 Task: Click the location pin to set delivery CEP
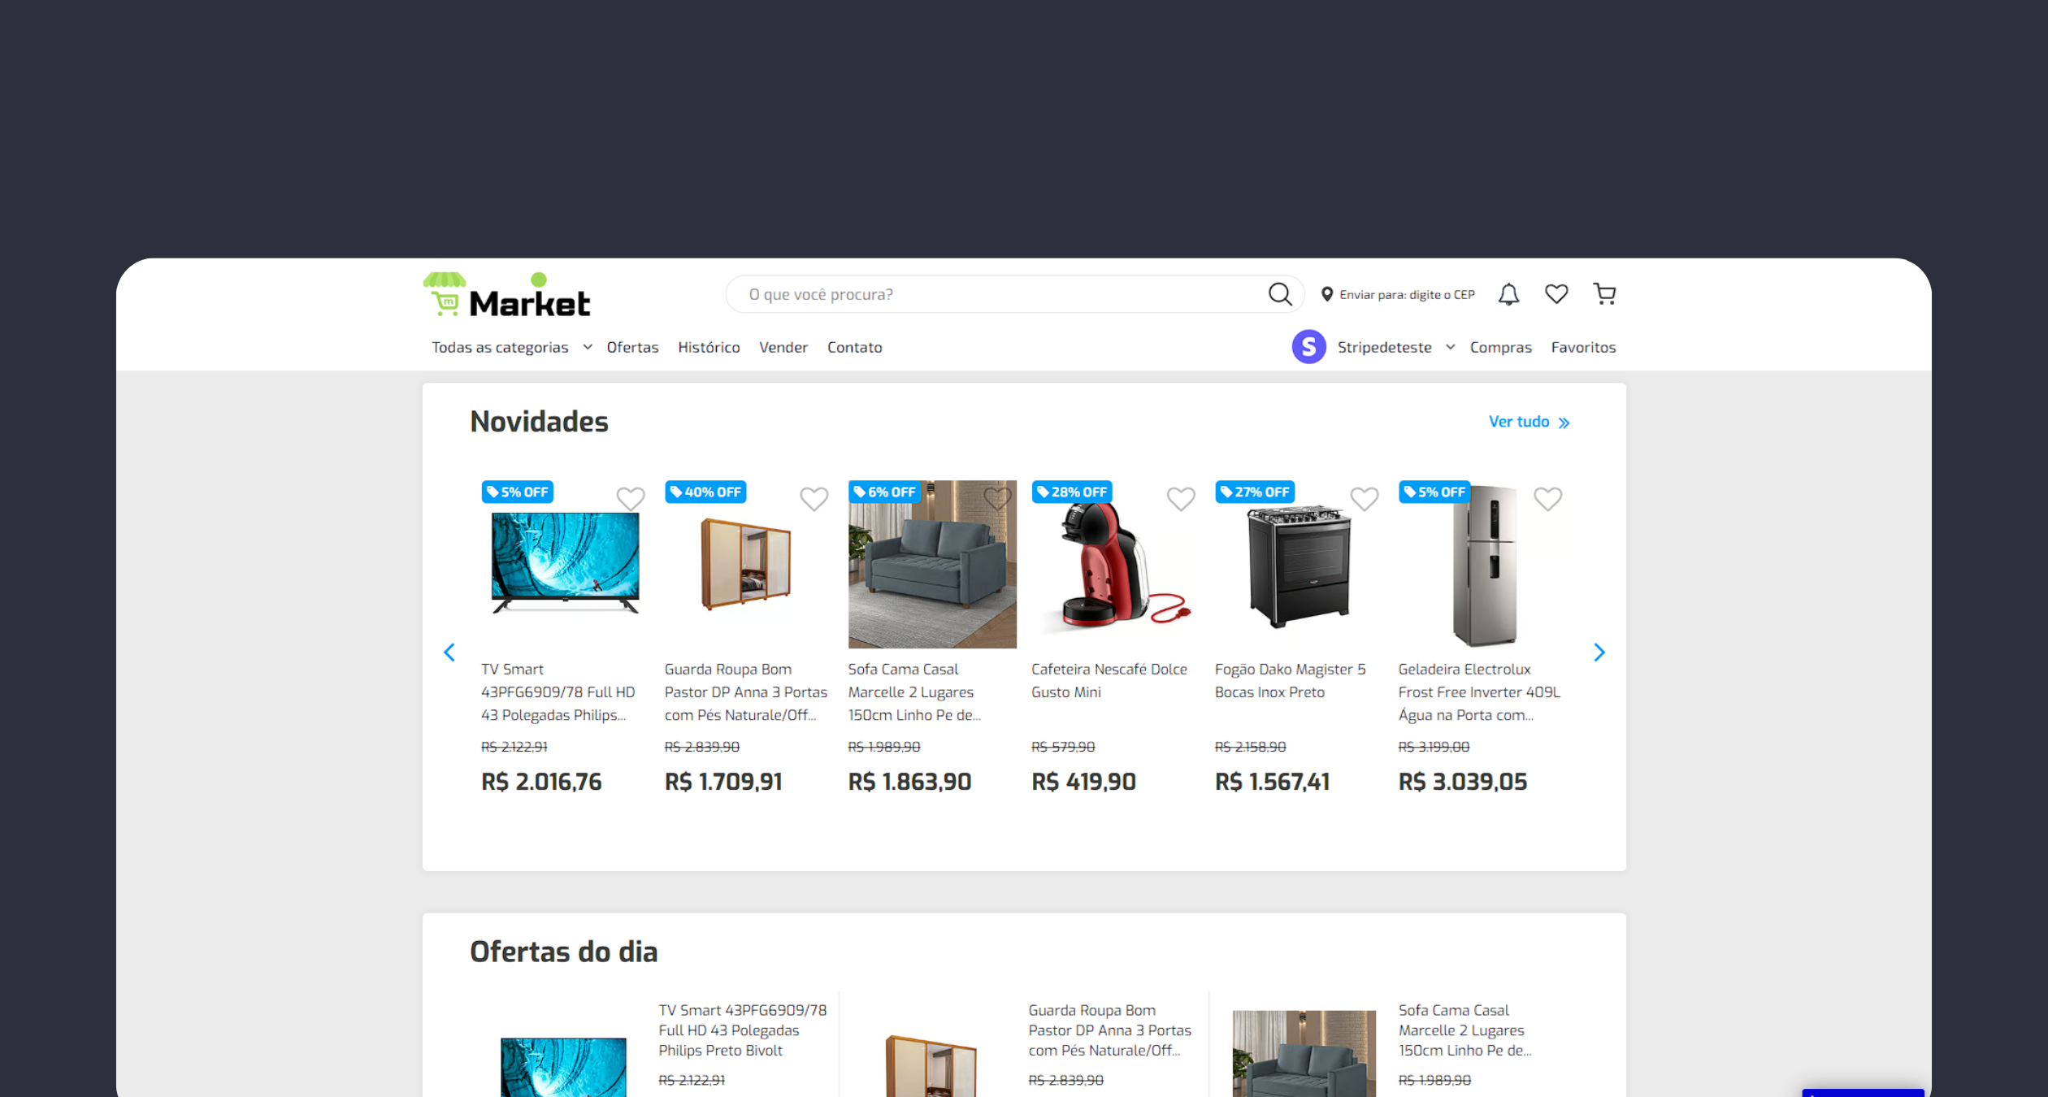[x=1328, y=293]
